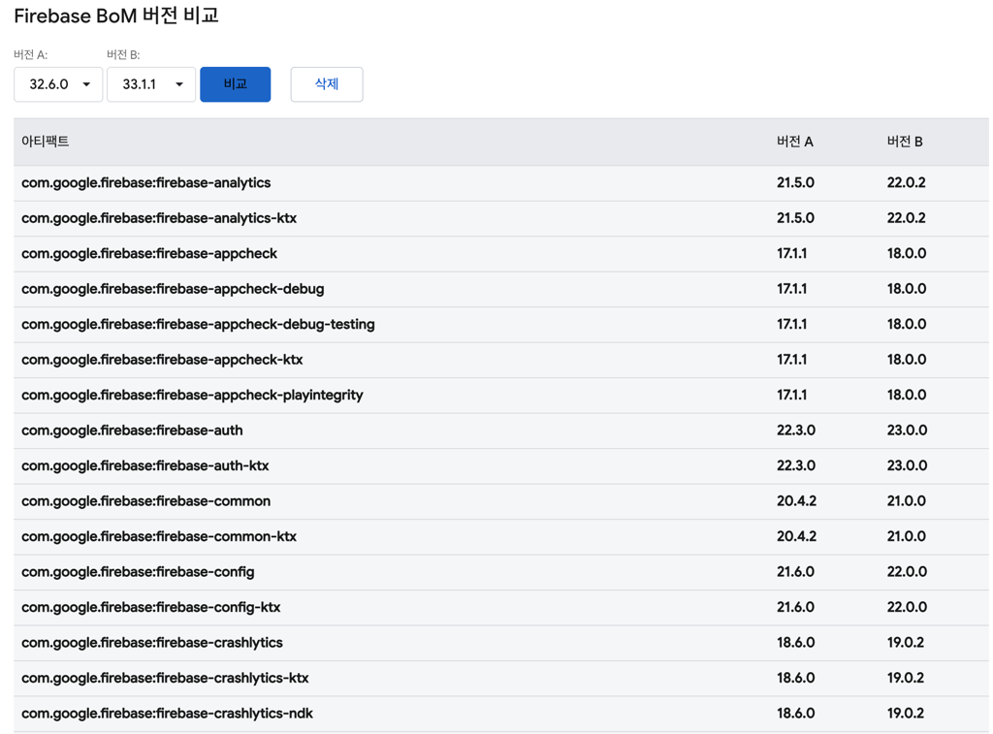
Task: Click version A 21.5.0 for firebase-analytics-ktx
Action: click(x=795, y=218)
